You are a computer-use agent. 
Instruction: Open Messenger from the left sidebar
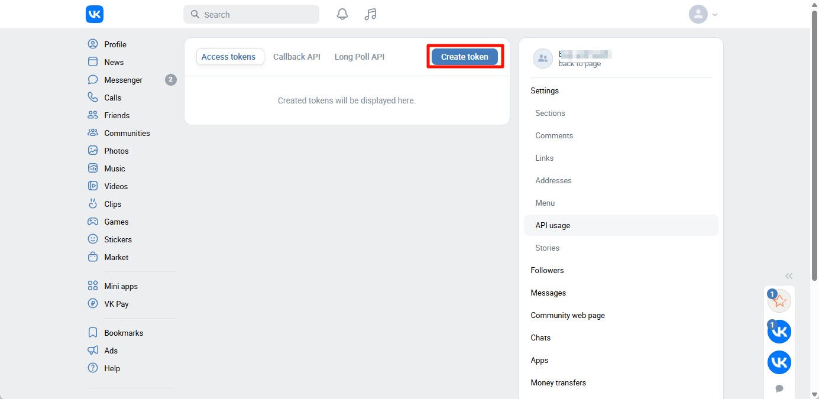point(123,80)
